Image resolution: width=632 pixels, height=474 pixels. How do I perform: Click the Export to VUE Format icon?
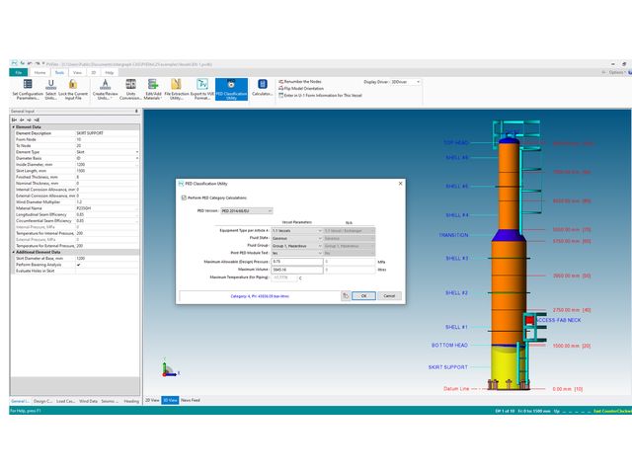coord(203,90)
